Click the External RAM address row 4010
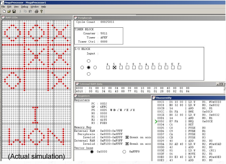This screenshot has width=226, height=164. coord(133,91)
